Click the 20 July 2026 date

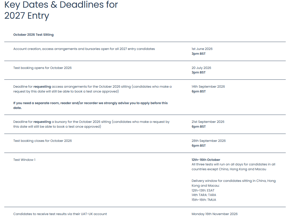pos(201,68)
